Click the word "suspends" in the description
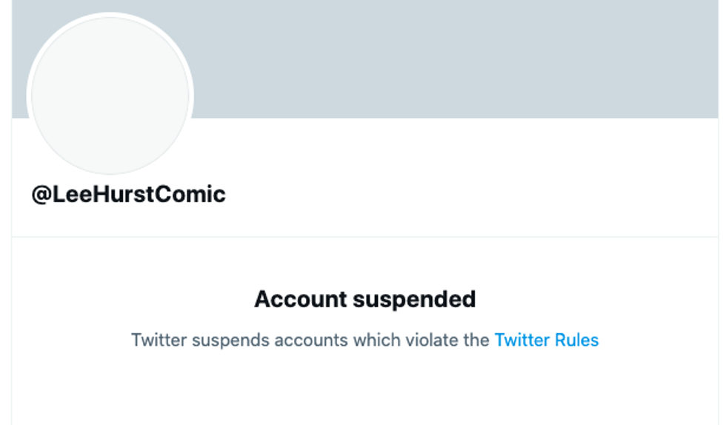Screen dimensions: 726x425 click(x=230, y=340)
